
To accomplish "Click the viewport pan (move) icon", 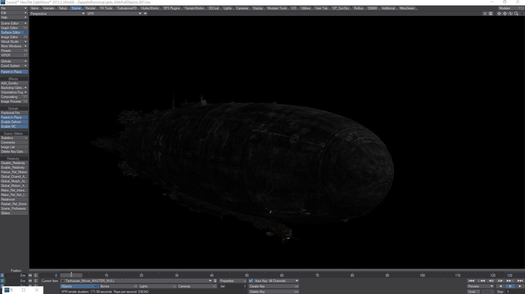I will point(505,14).
